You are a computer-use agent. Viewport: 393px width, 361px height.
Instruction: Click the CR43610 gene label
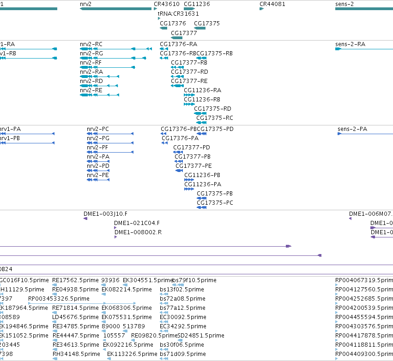167,4
